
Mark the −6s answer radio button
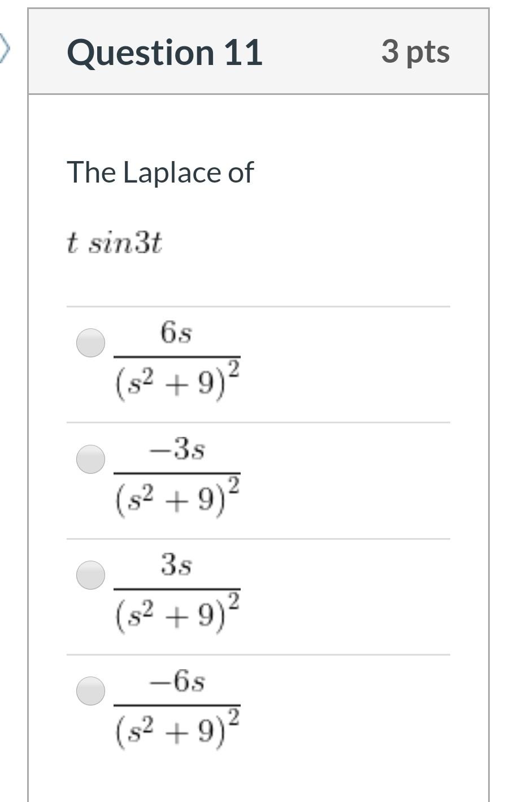pos(90,691)
